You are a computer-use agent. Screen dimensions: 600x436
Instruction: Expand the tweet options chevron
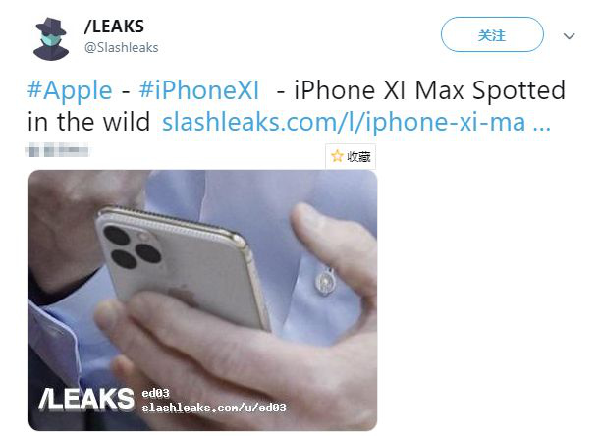tap(569, 36)
